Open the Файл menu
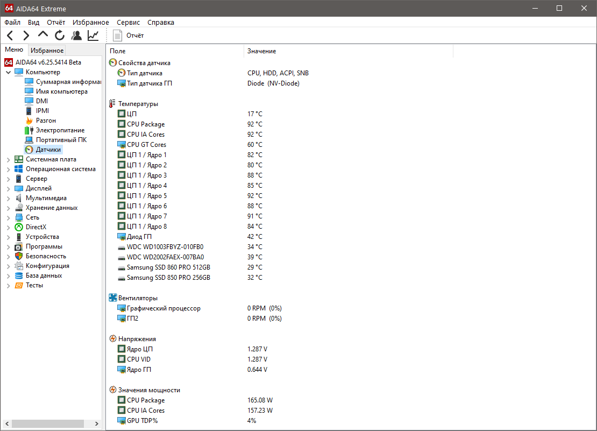The image size is (597, 431). coord(12,23)
